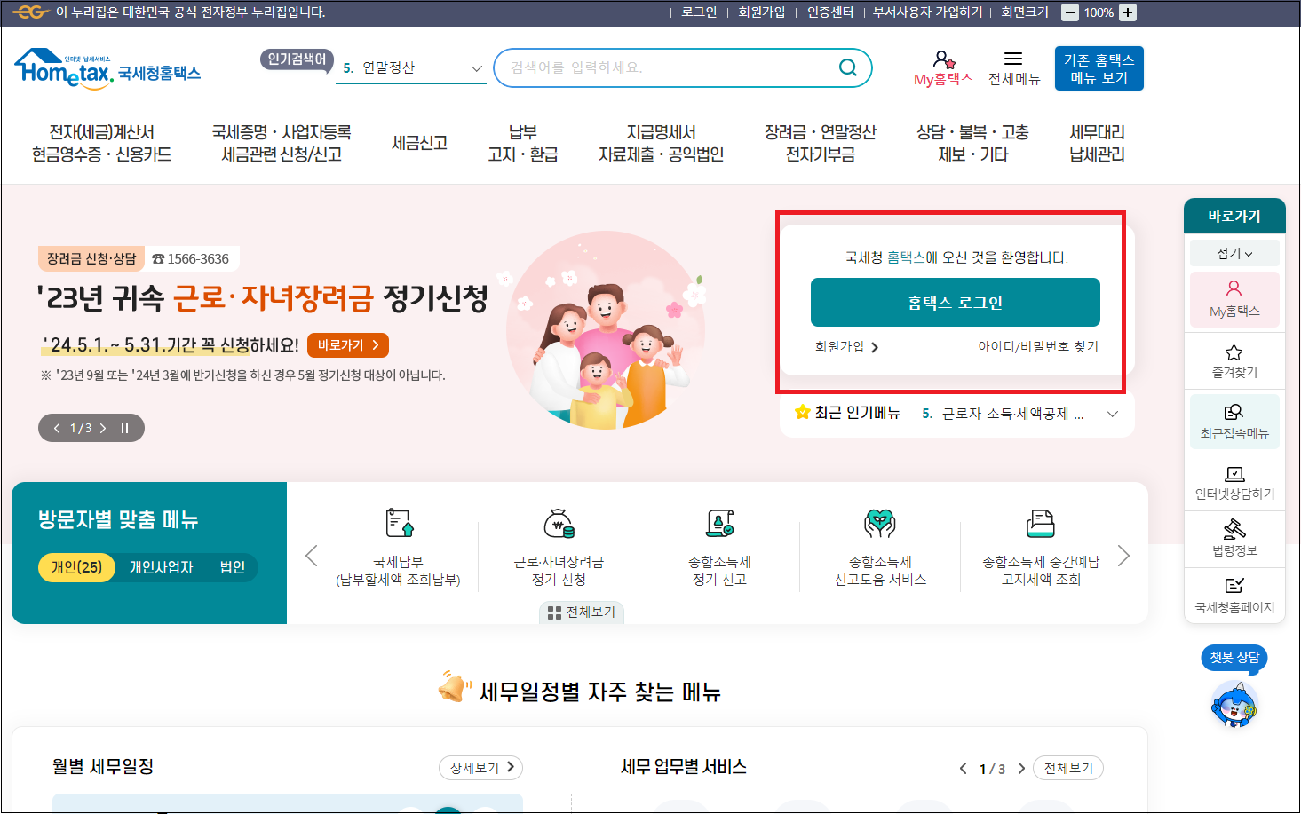Click 인증센터 in top bar
Image resolution: width=1301 pixels, height=814 pixels.
pyautogui.click(x=830, y=12)
